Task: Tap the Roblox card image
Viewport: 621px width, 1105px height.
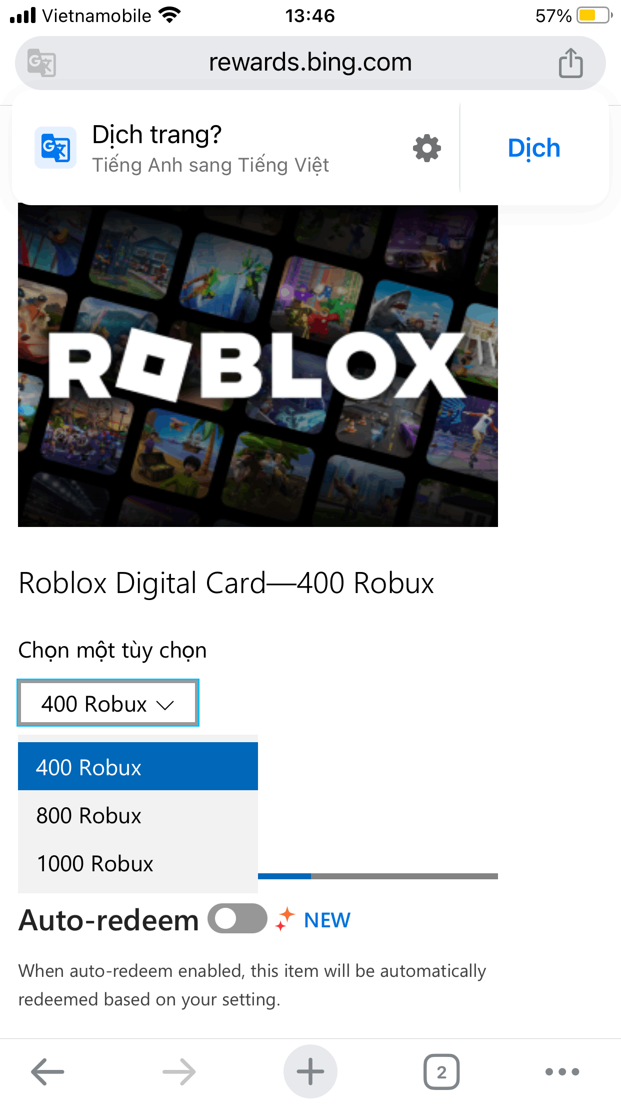Action: click(x=258, y=366)
